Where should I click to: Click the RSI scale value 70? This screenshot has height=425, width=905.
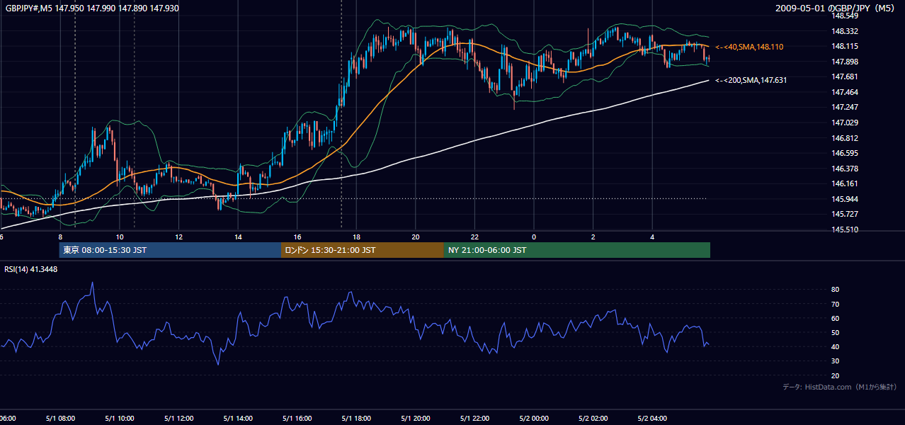point(836,304)
